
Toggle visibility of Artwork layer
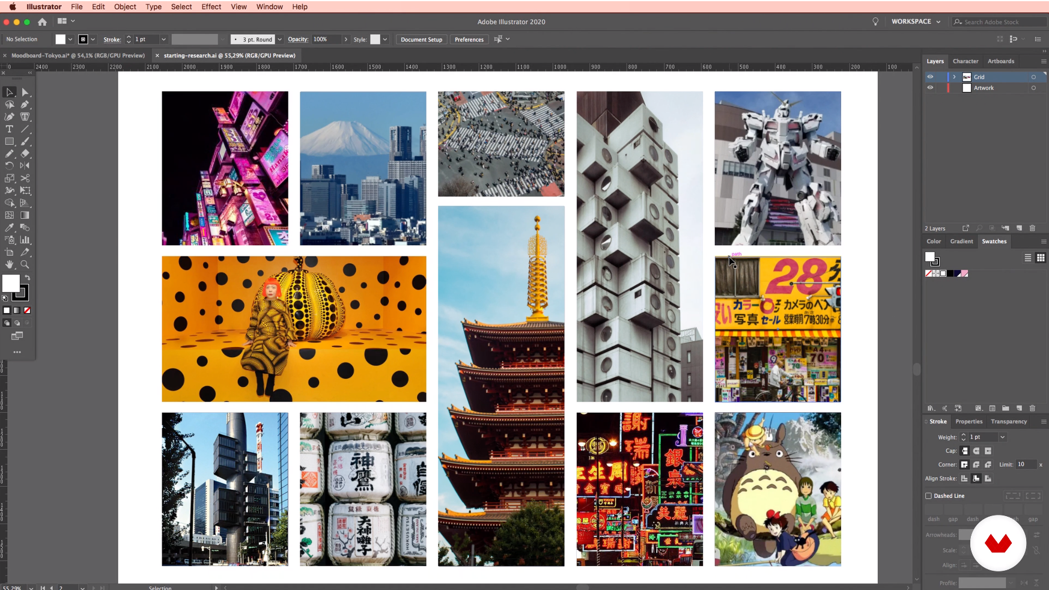pyautogui.click(x=930, y=88)
